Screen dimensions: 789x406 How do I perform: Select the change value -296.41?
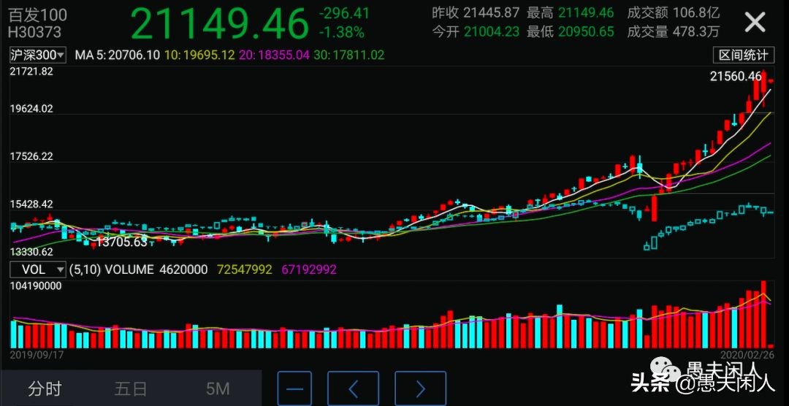[x=344, y=14]
